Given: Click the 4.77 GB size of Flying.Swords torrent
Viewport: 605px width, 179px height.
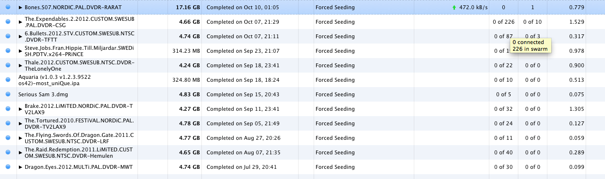Looking at the screenshot, I should point(191,138).
